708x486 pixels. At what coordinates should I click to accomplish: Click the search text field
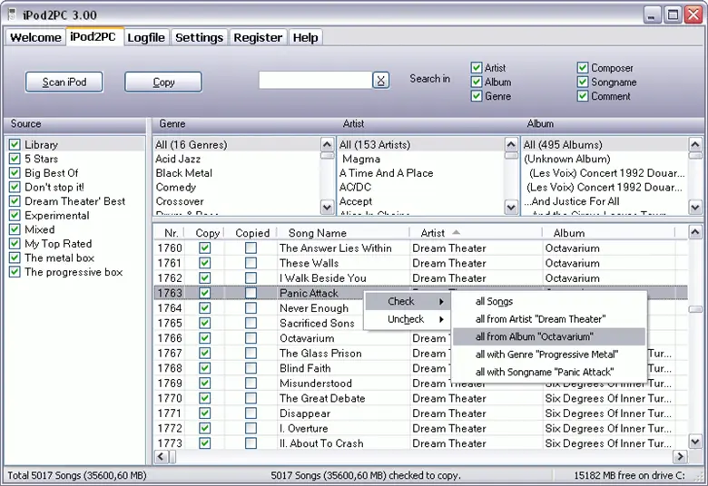[x=314, y=81]
